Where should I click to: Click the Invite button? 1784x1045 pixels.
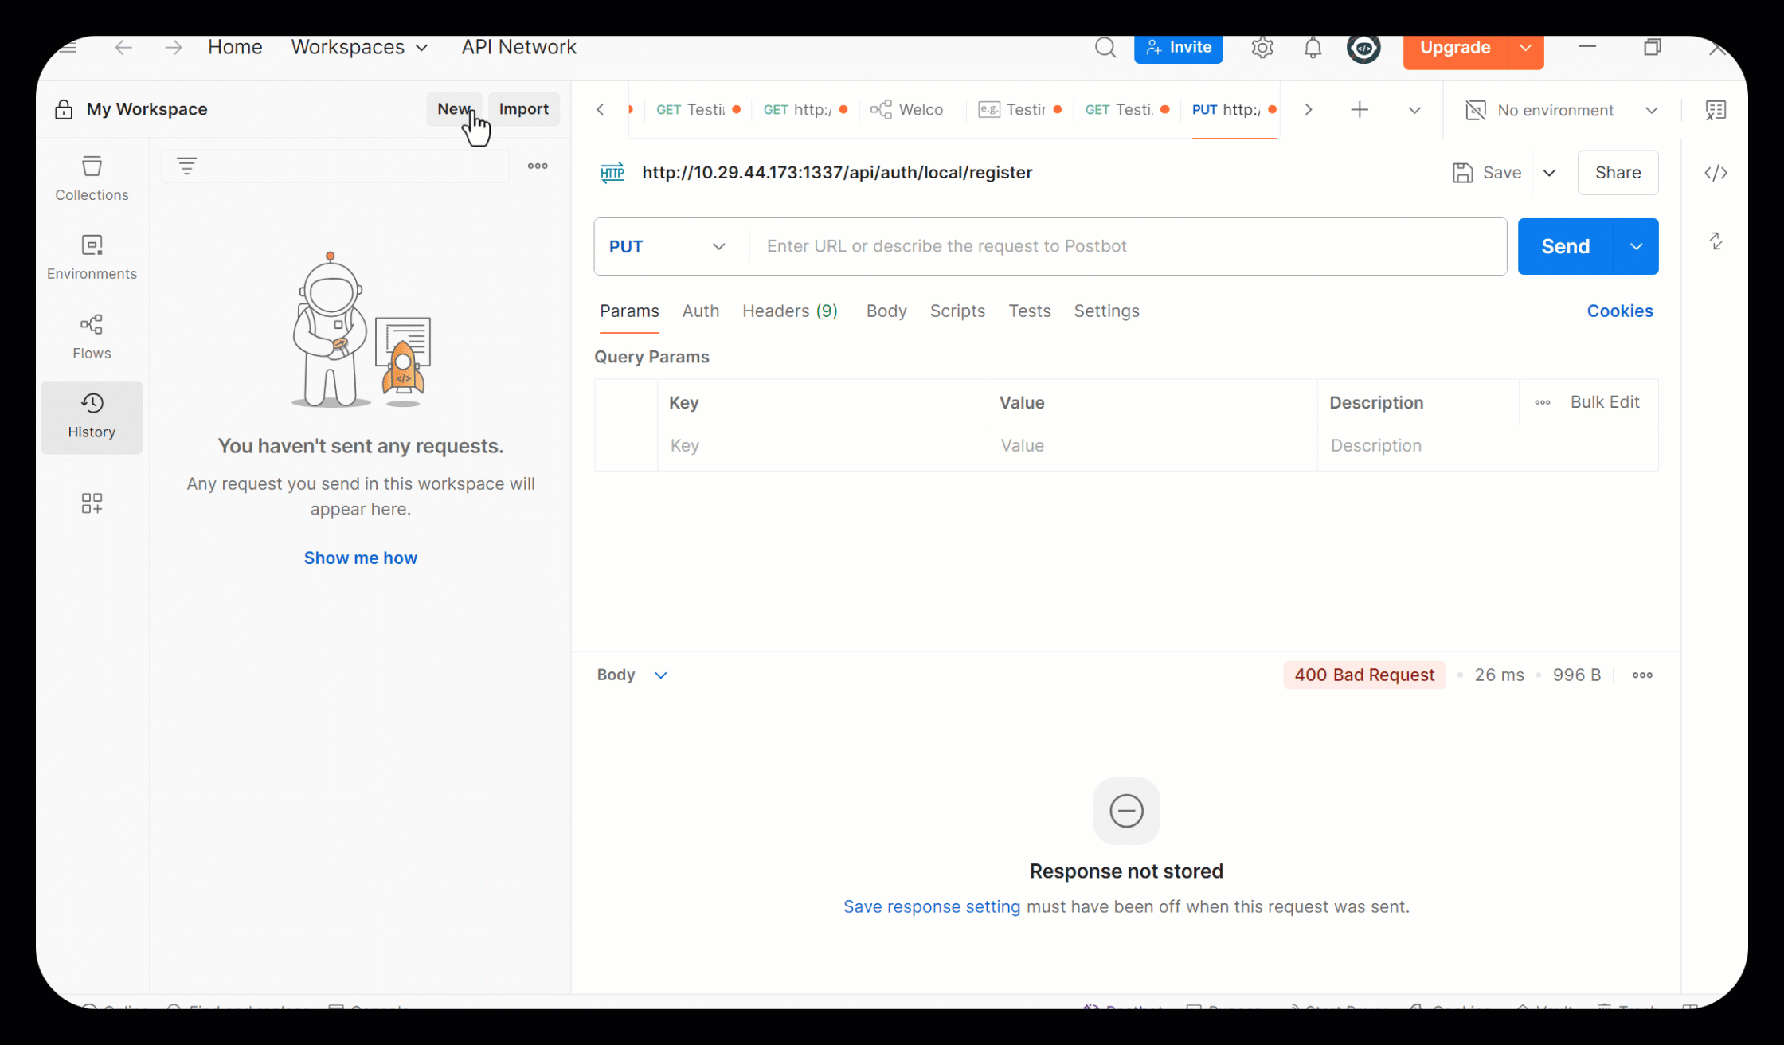pyautogui.click(x=1178, y=48)
